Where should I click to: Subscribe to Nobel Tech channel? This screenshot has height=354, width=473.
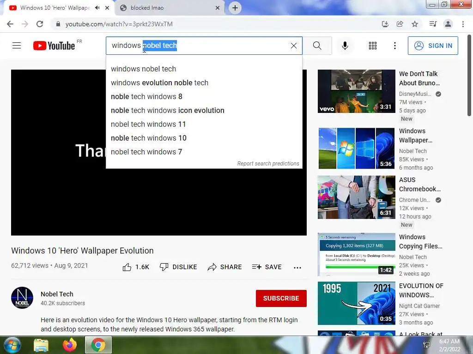281,298
